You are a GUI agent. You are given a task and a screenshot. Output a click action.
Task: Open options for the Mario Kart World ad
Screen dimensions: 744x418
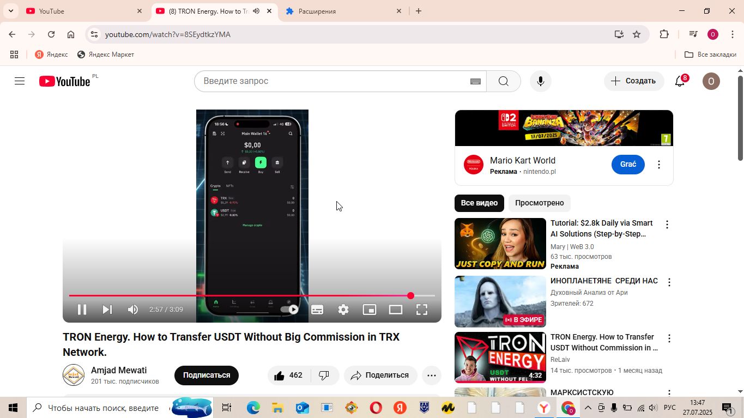659,165
